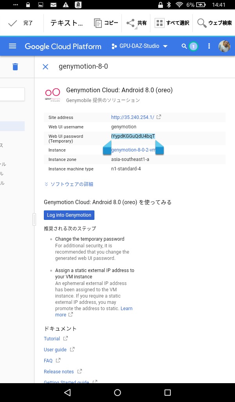Click the left sidebar search box
235x402 pixels.
coord(12,94)
